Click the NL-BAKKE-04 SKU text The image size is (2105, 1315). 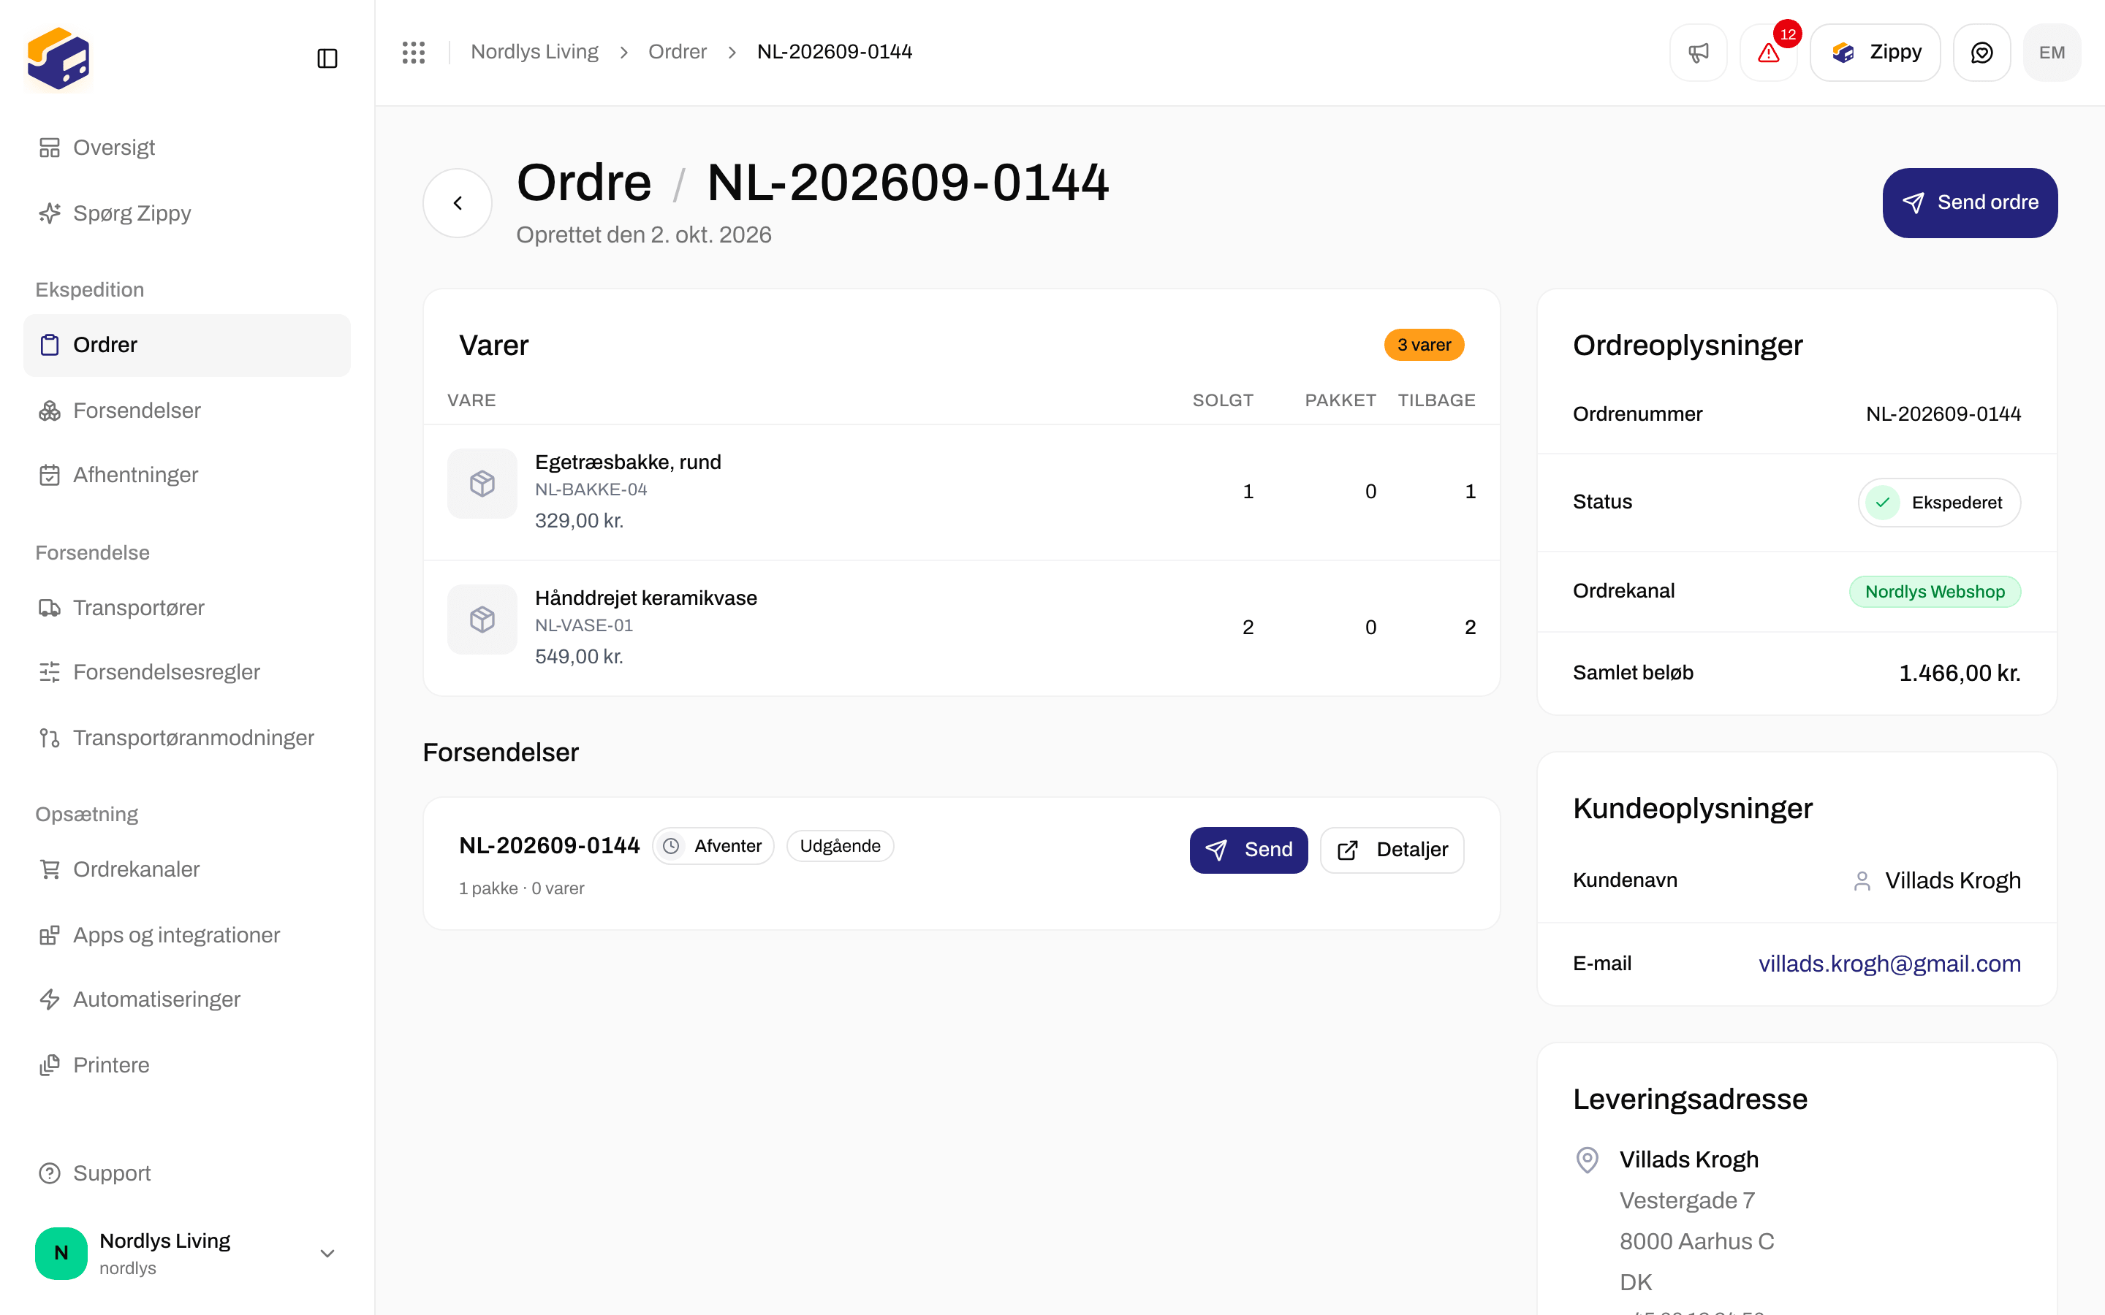tap(591, 489)
